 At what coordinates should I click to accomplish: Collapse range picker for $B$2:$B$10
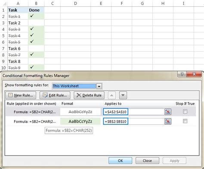coord(168,121)
